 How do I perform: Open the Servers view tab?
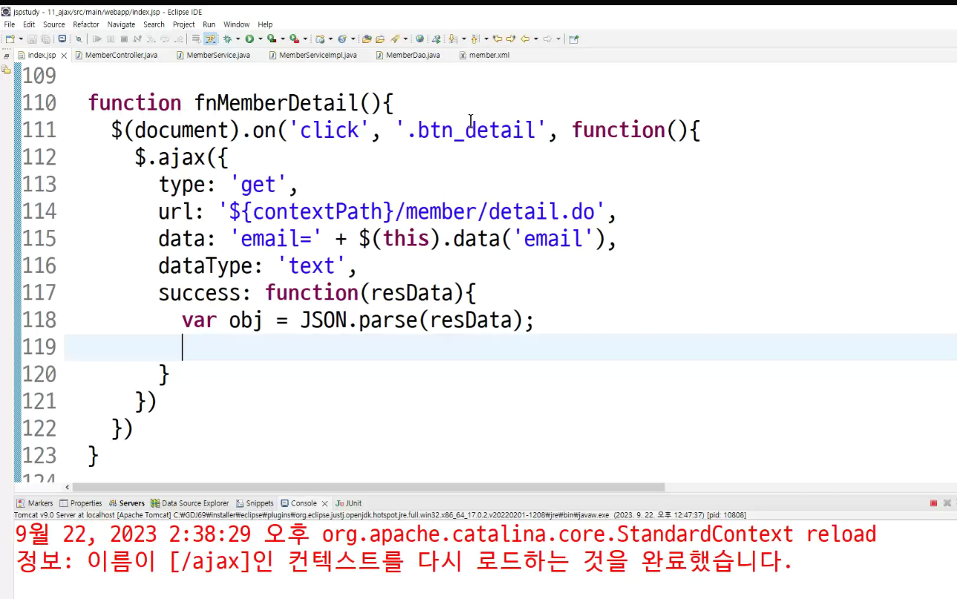[x=126, y=503]
